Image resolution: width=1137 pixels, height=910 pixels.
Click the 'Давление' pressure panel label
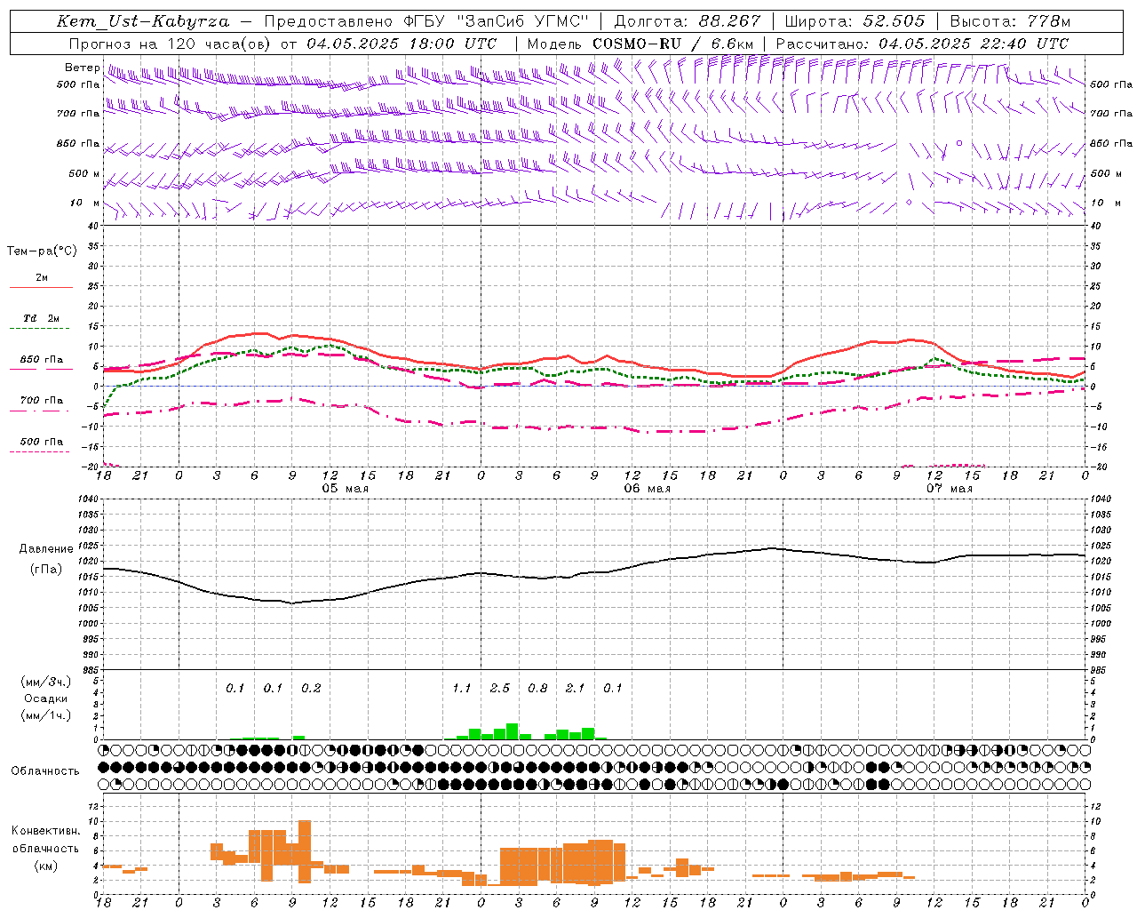tap(46, 549)
